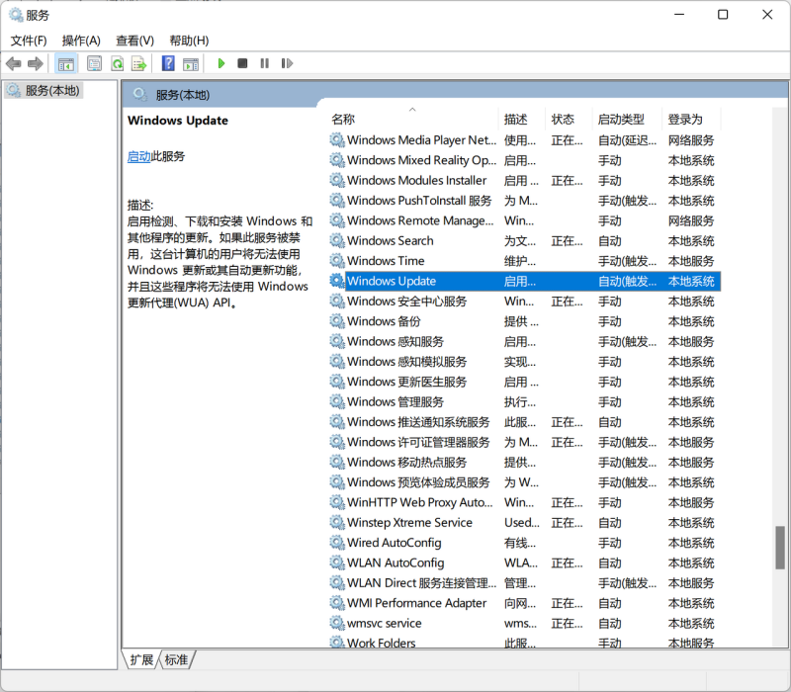This screenshot has height=692, width=791.
Task: Select Windows 感知服务 row
Action: pyautogui.click(x=525, y=341)
